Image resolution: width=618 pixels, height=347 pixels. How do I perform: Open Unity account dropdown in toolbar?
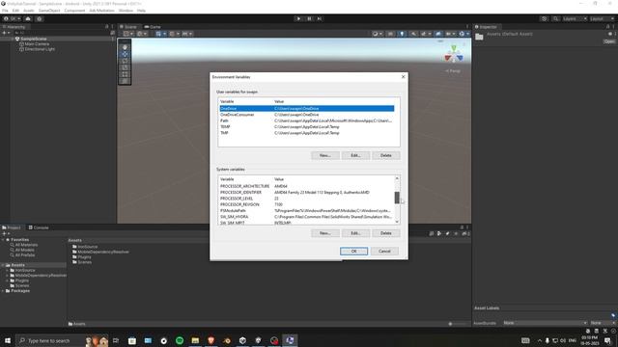(x=12, y=18)
